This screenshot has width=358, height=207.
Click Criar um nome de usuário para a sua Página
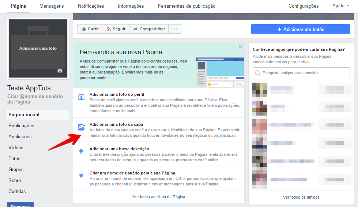pyautogui.click(x=132, y=173)
